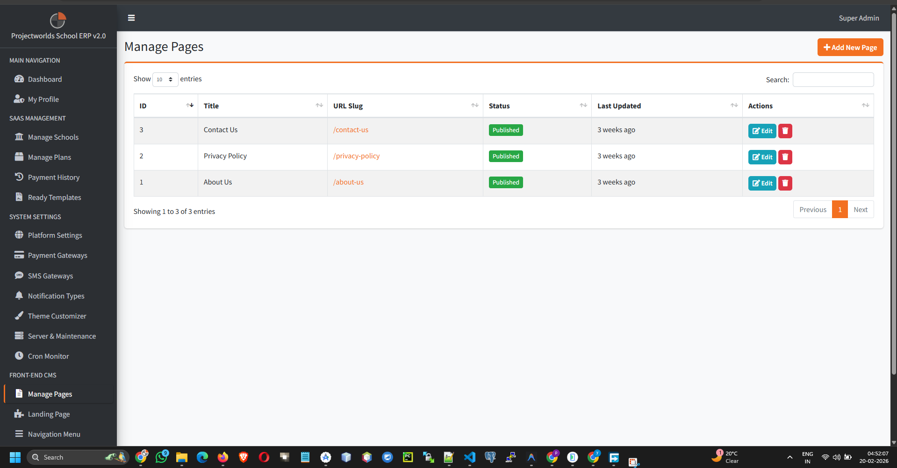Open the /privacy-policy slug link
The height and width of the screenshot is (468, 897).
click(356, 156)
